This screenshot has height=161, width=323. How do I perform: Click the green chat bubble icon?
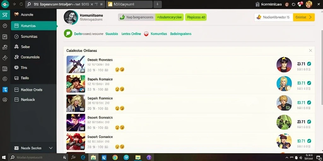click(68, 33)
